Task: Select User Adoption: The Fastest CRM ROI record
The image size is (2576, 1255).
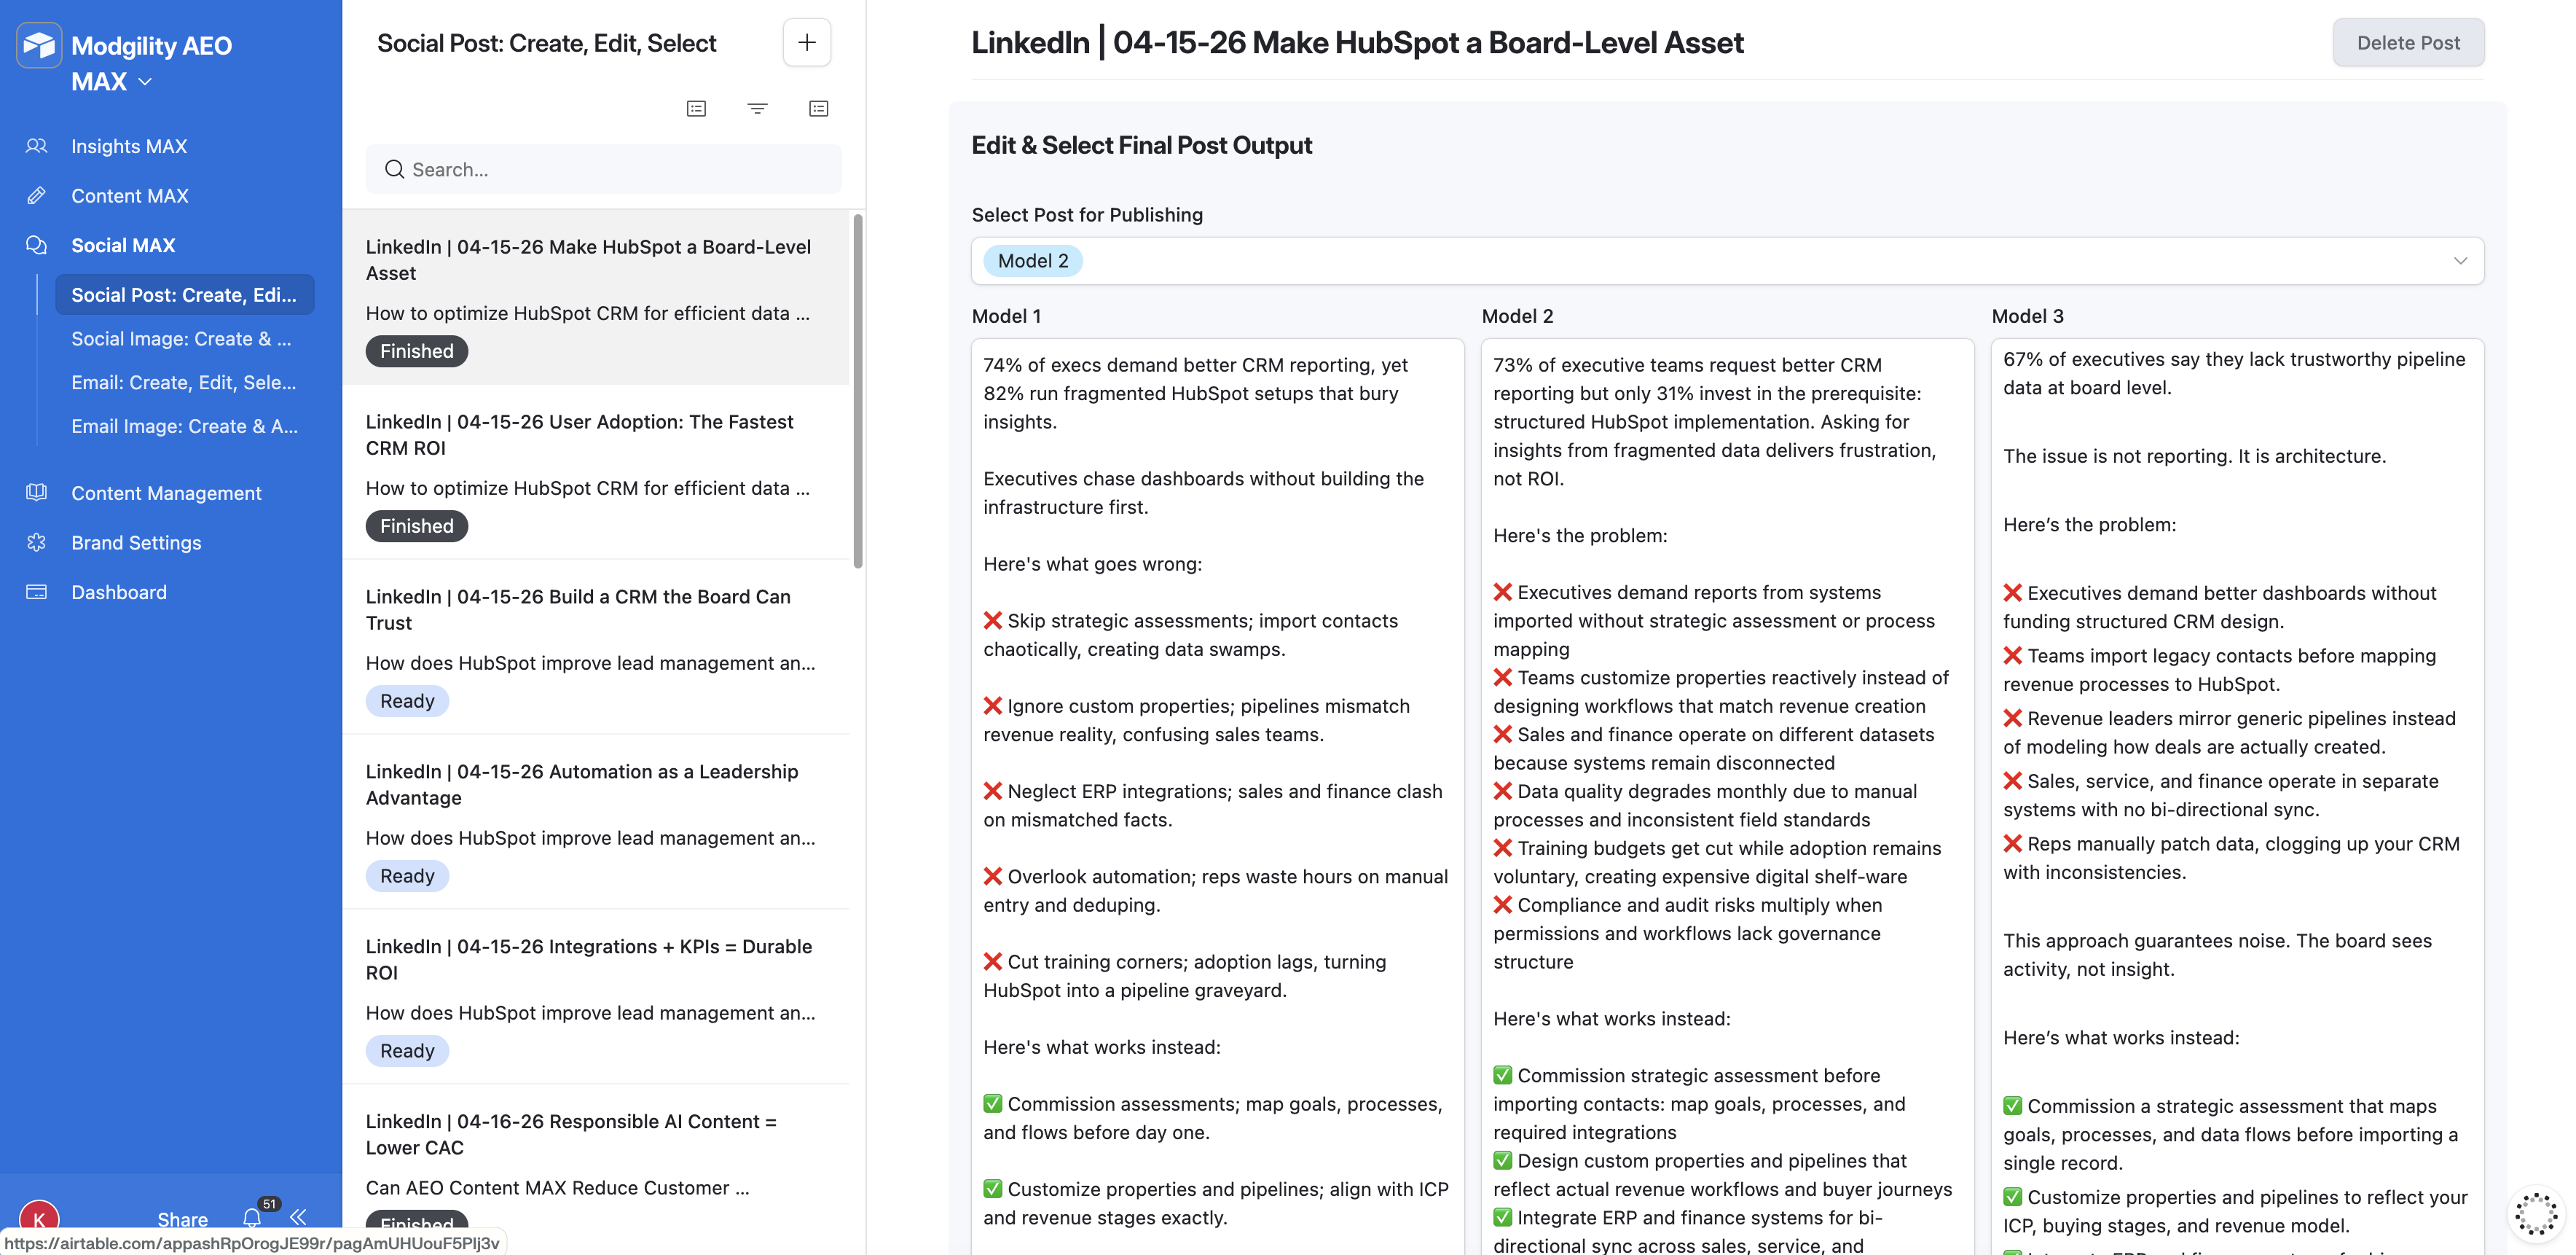Action: coord(597,472)
